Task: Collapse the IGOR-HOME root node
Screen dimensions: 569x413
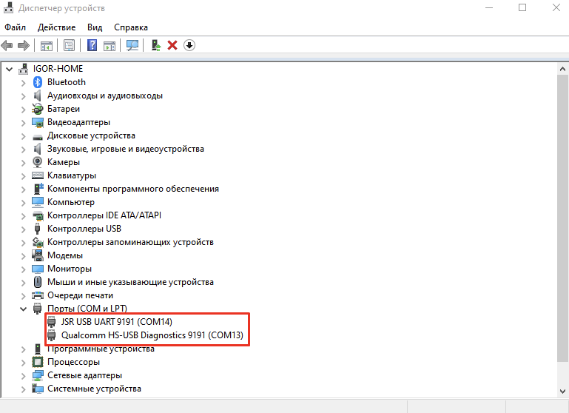Action: [x=10, y=69]
